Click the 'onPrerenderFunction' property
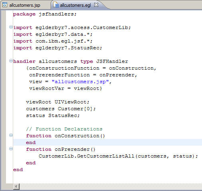Viewport: 202px width, 191px height. tap(59, 75)
